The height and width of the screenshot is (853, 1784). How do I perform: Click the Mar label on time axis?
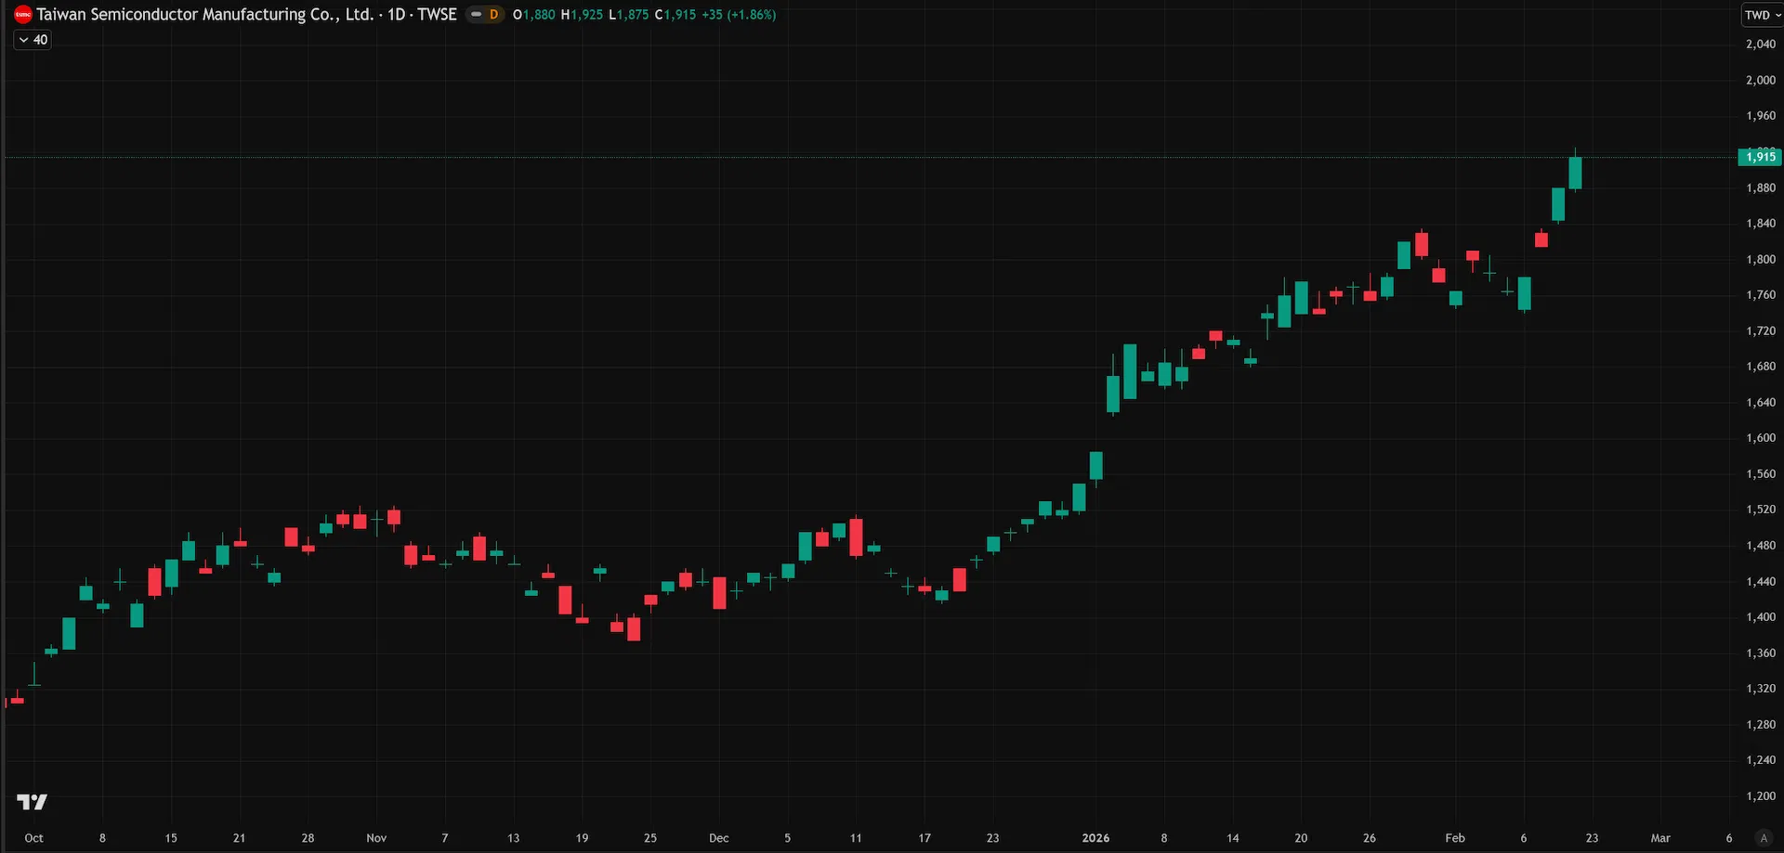1660,838
